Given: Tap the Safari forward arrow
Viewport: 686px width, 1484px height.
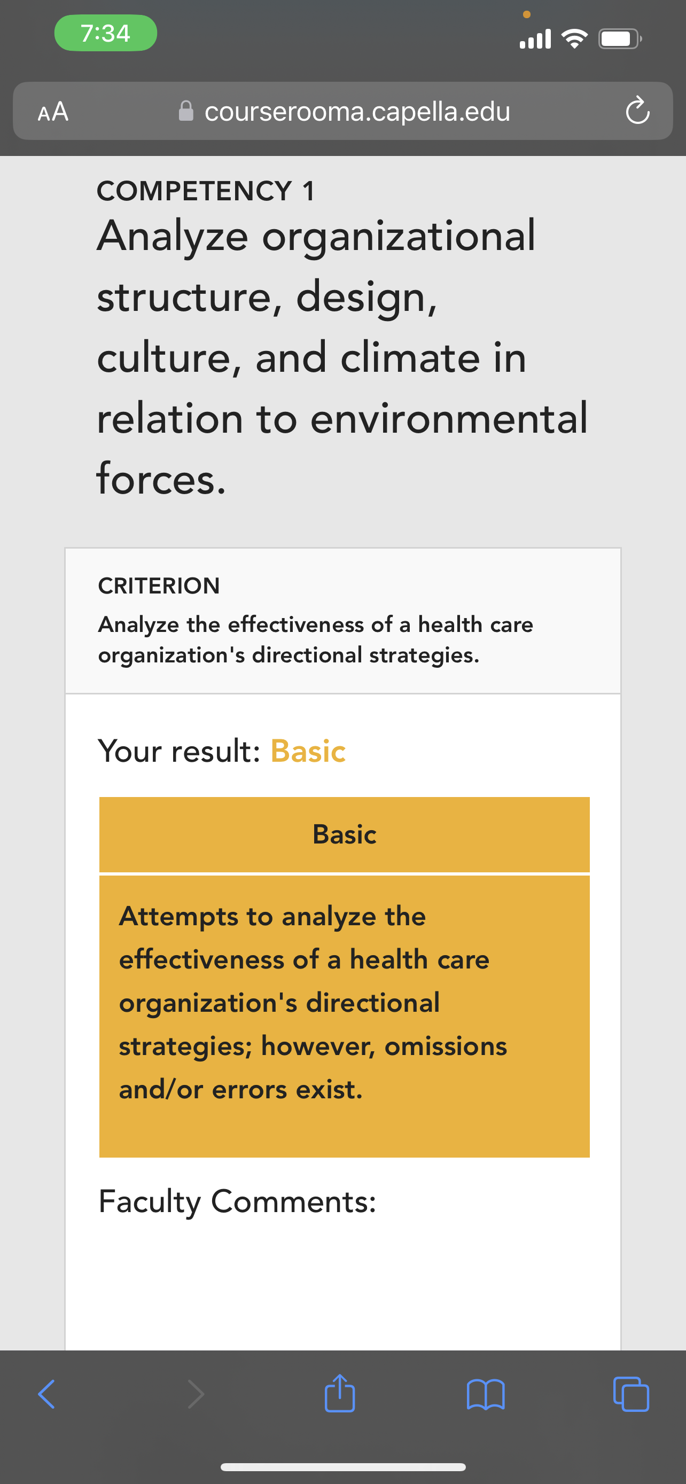Looking at the screenshot, I should tap(197, 1394).
